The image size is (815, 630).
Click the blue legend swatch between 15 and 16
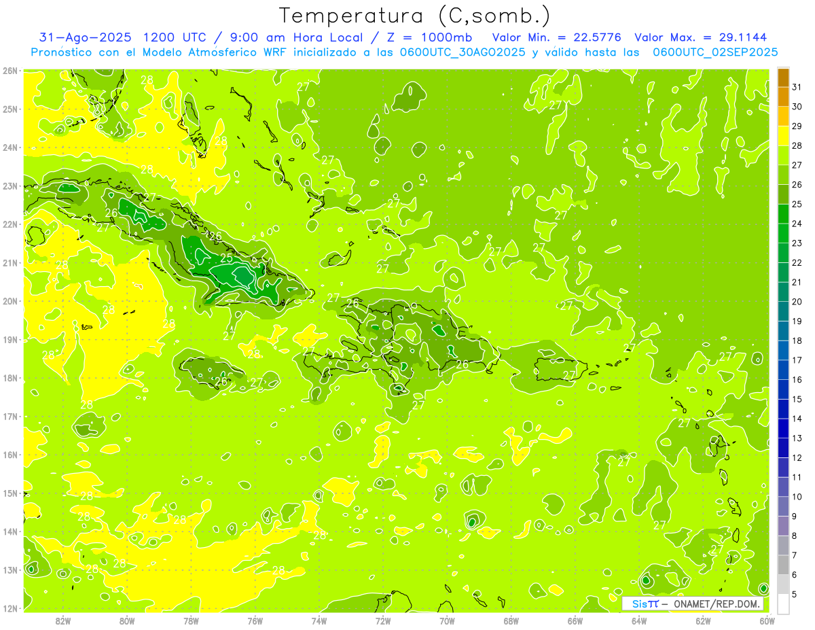click(x=783, y=389)
